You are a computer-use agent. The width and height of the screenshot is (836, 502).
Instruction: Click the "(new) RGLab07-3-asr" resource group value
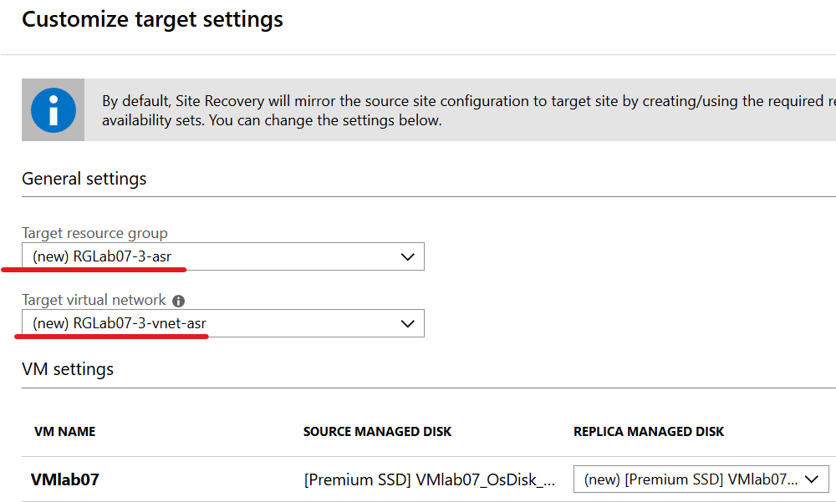102,257
